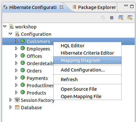Click the Orderdetails class icon
Viewport: 136px width, 122px height.
(x=23, y=63)
